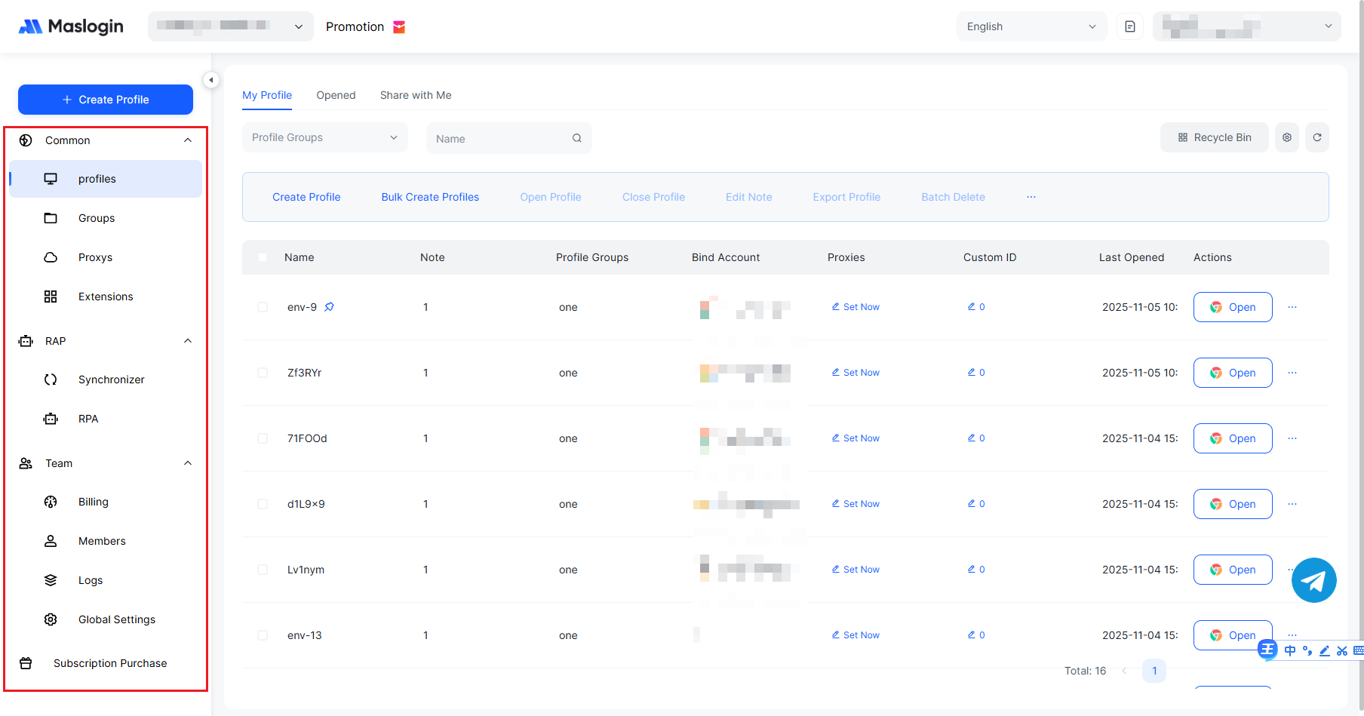Click the blue Create Profile sidebar button
1364x716 pixels.
tap(106, 100)
